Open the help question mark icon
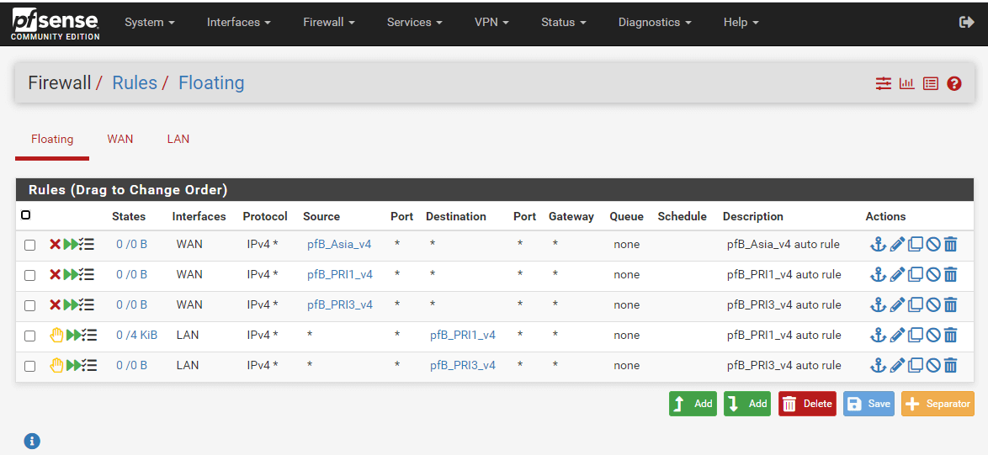 pos(953,83)
